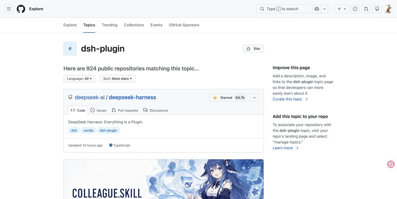Open the Learn more link

pyautogui.click(x=286, y=148)
